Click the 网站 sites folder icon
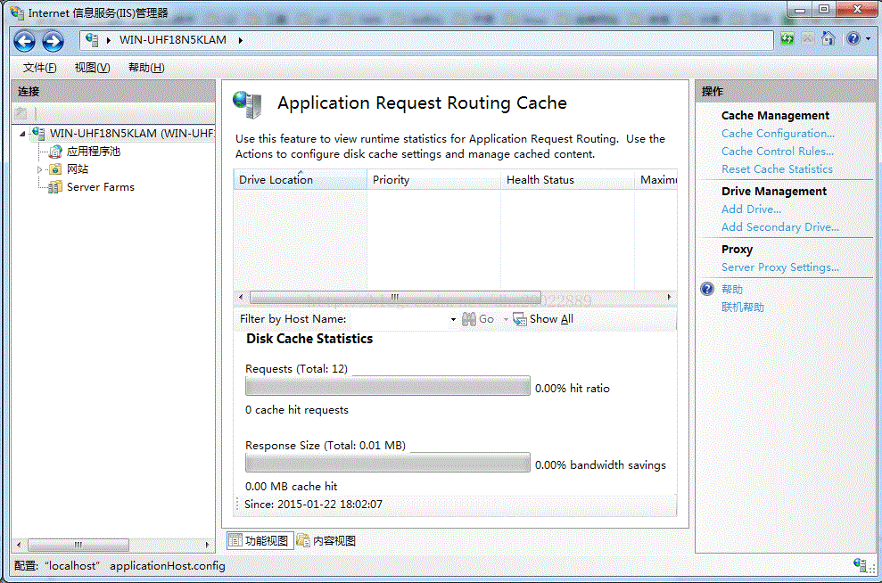882x583 pixels. [x=55, y=169]
